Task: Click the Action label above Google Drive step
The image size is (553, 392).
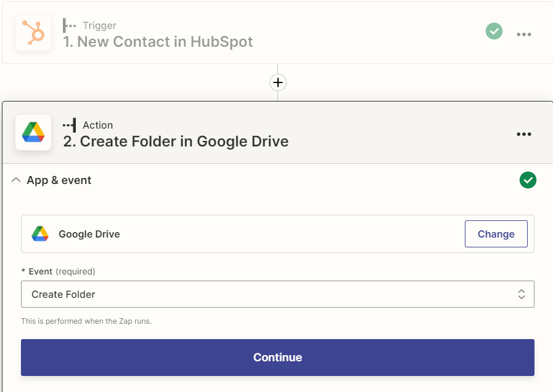Action: [x=97, y=126]
